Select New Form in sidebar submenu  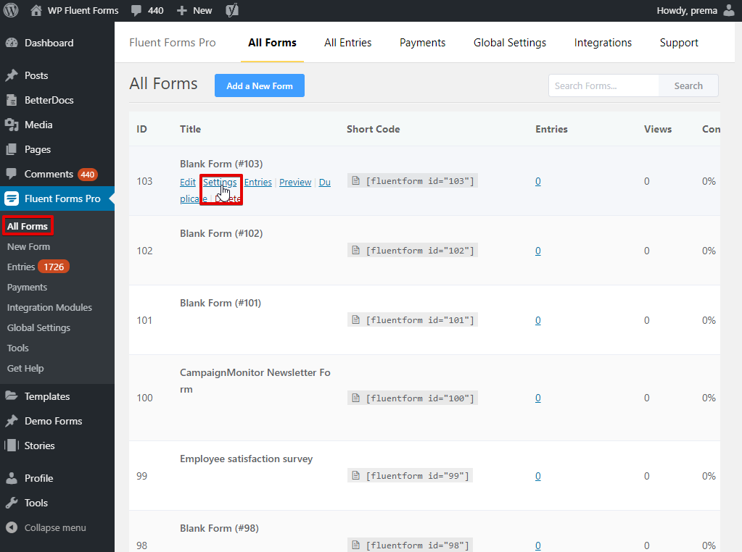click(28, 246)
